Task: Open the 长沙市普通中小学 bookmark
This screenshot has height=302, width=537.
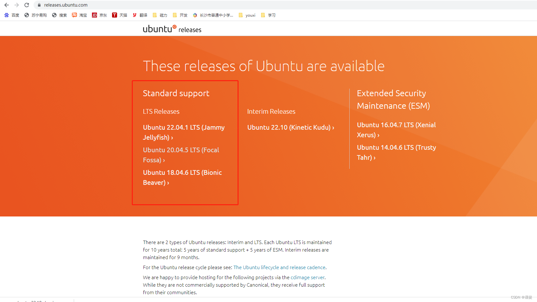Action: [x=213, y=15]
